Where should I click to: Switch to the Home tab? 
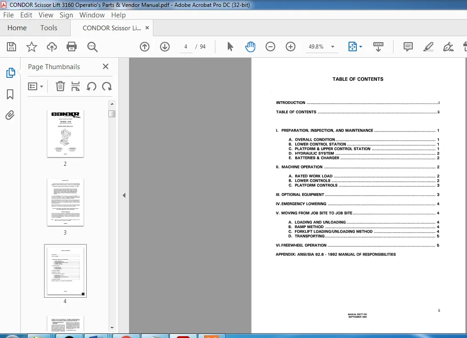17,28
